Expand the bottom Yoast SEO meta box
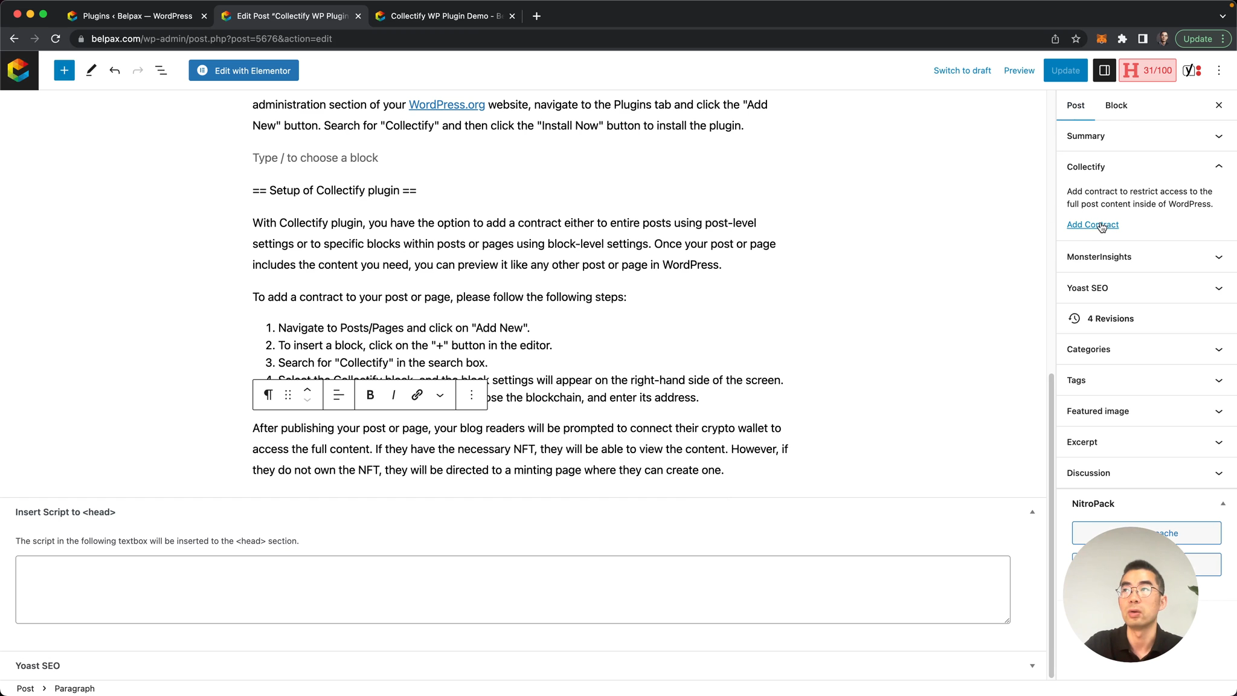This screenshot has width=1237, height=696. point(1032,666)
